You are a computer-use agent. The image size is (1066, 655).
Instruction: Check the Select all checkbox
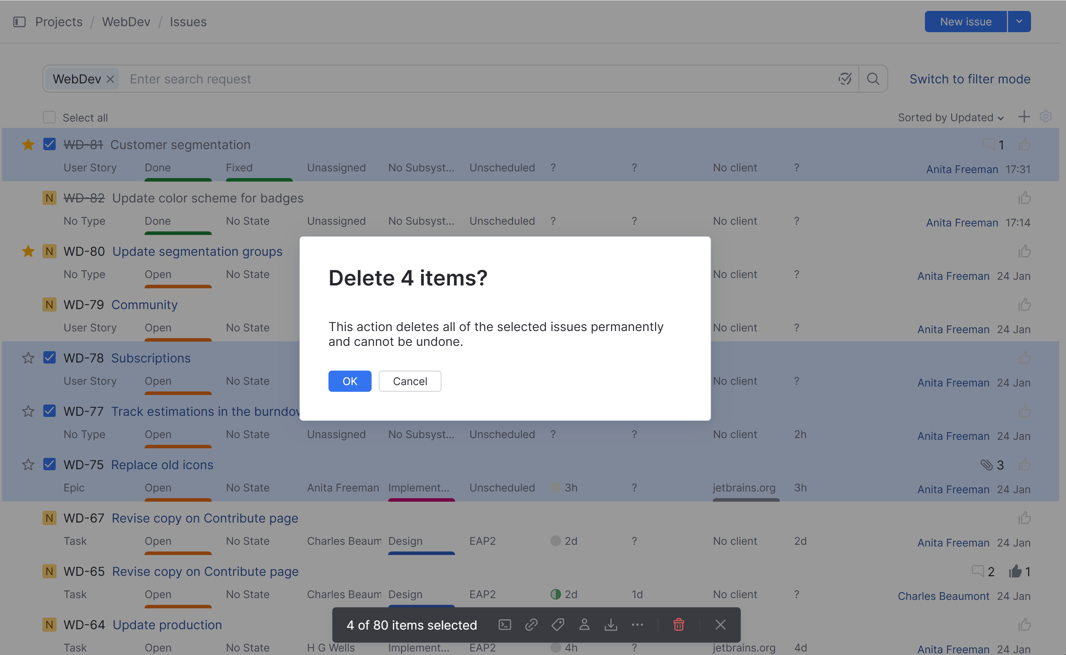tap(49, 117)
